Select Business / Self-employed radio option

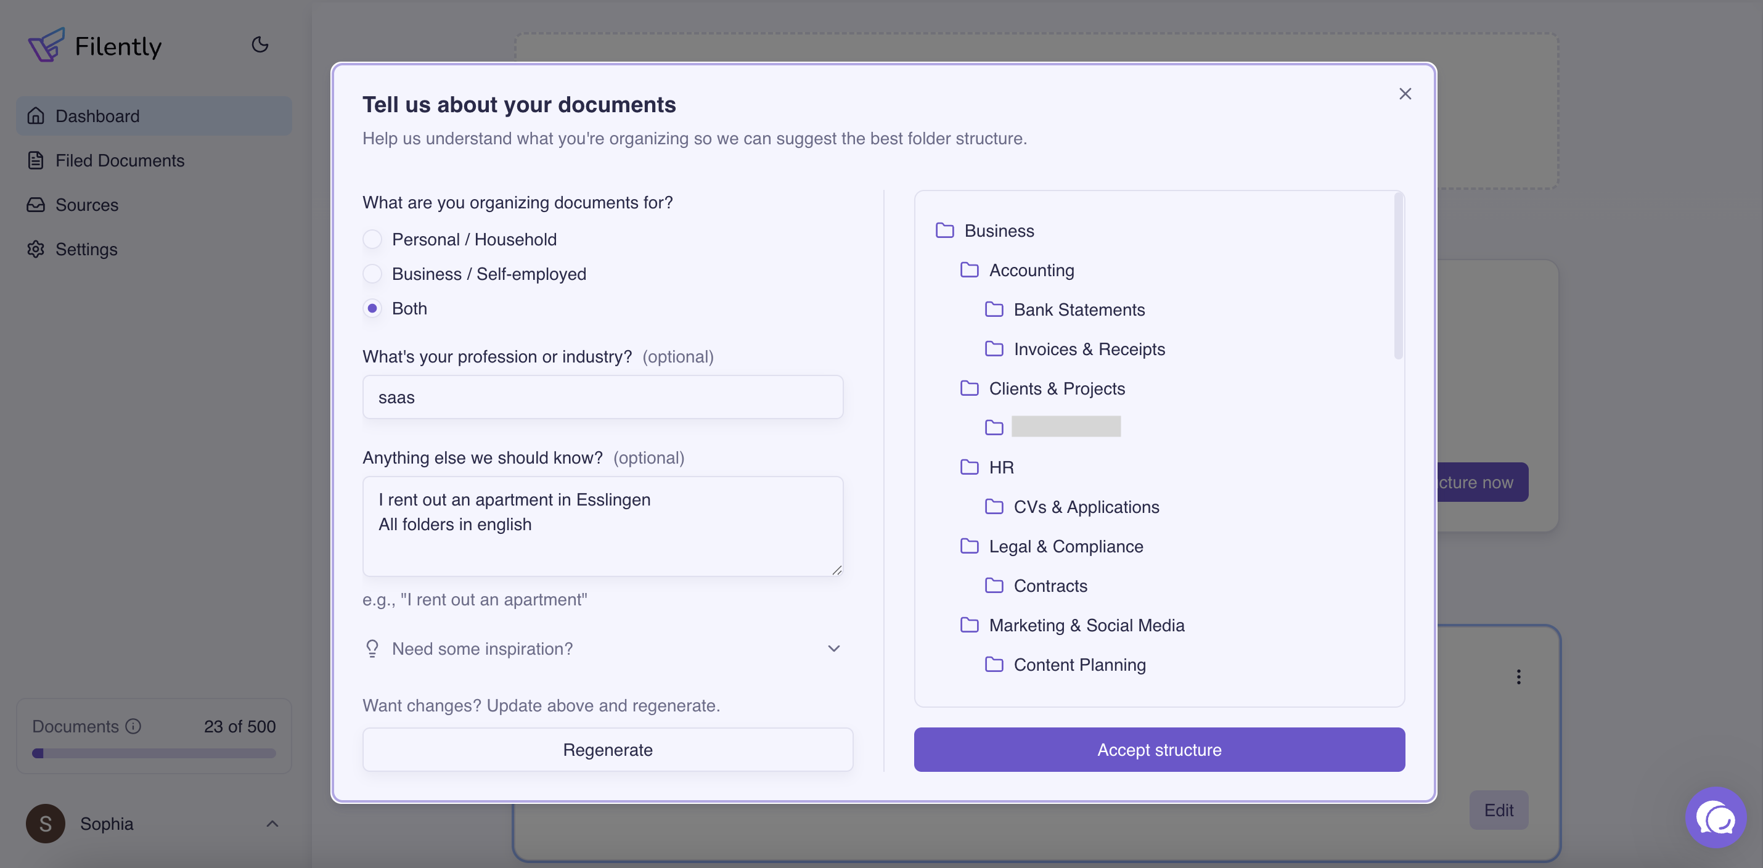tap(372, 274)
